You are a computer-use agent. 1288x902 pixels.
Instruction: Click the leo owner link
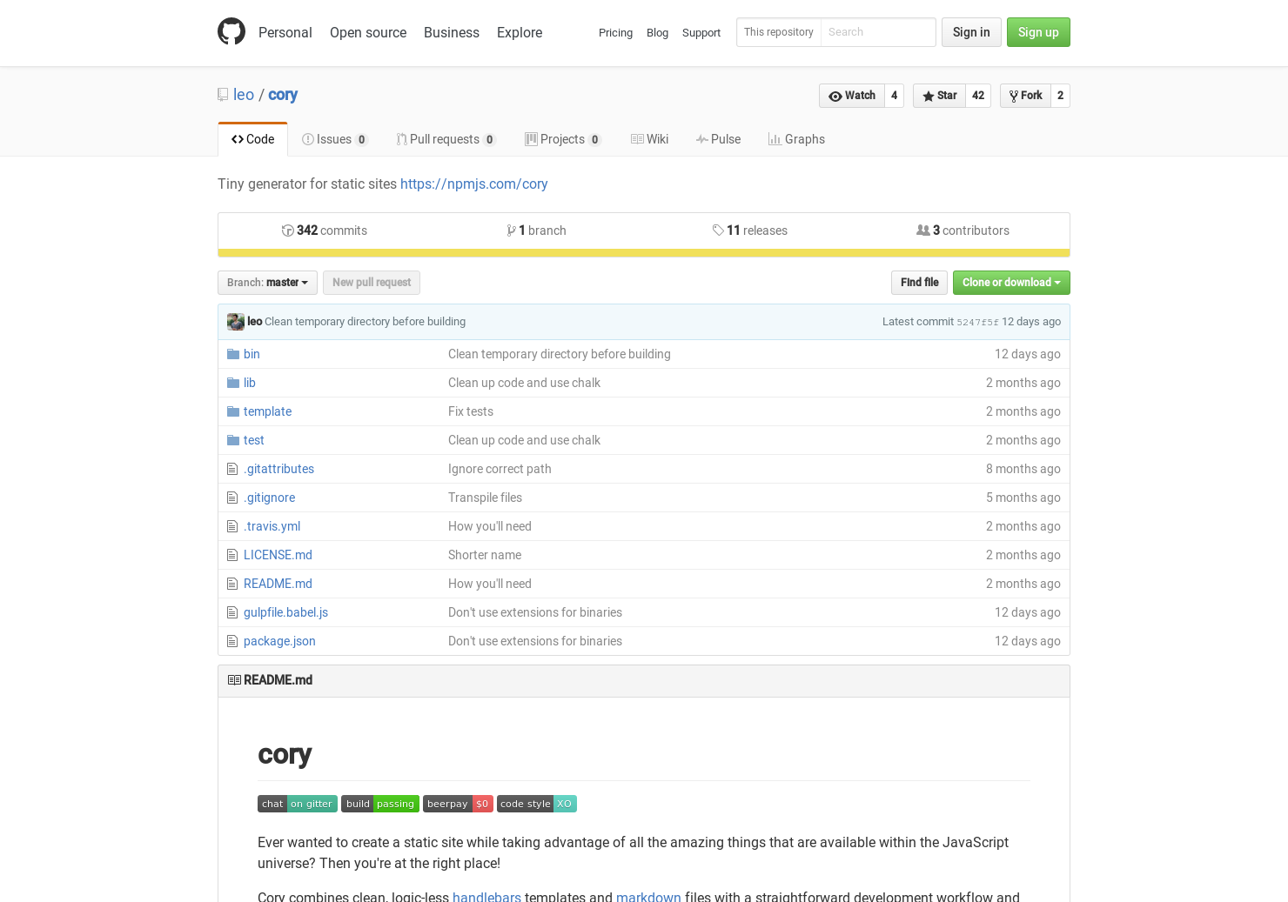[x=244, y=95]
